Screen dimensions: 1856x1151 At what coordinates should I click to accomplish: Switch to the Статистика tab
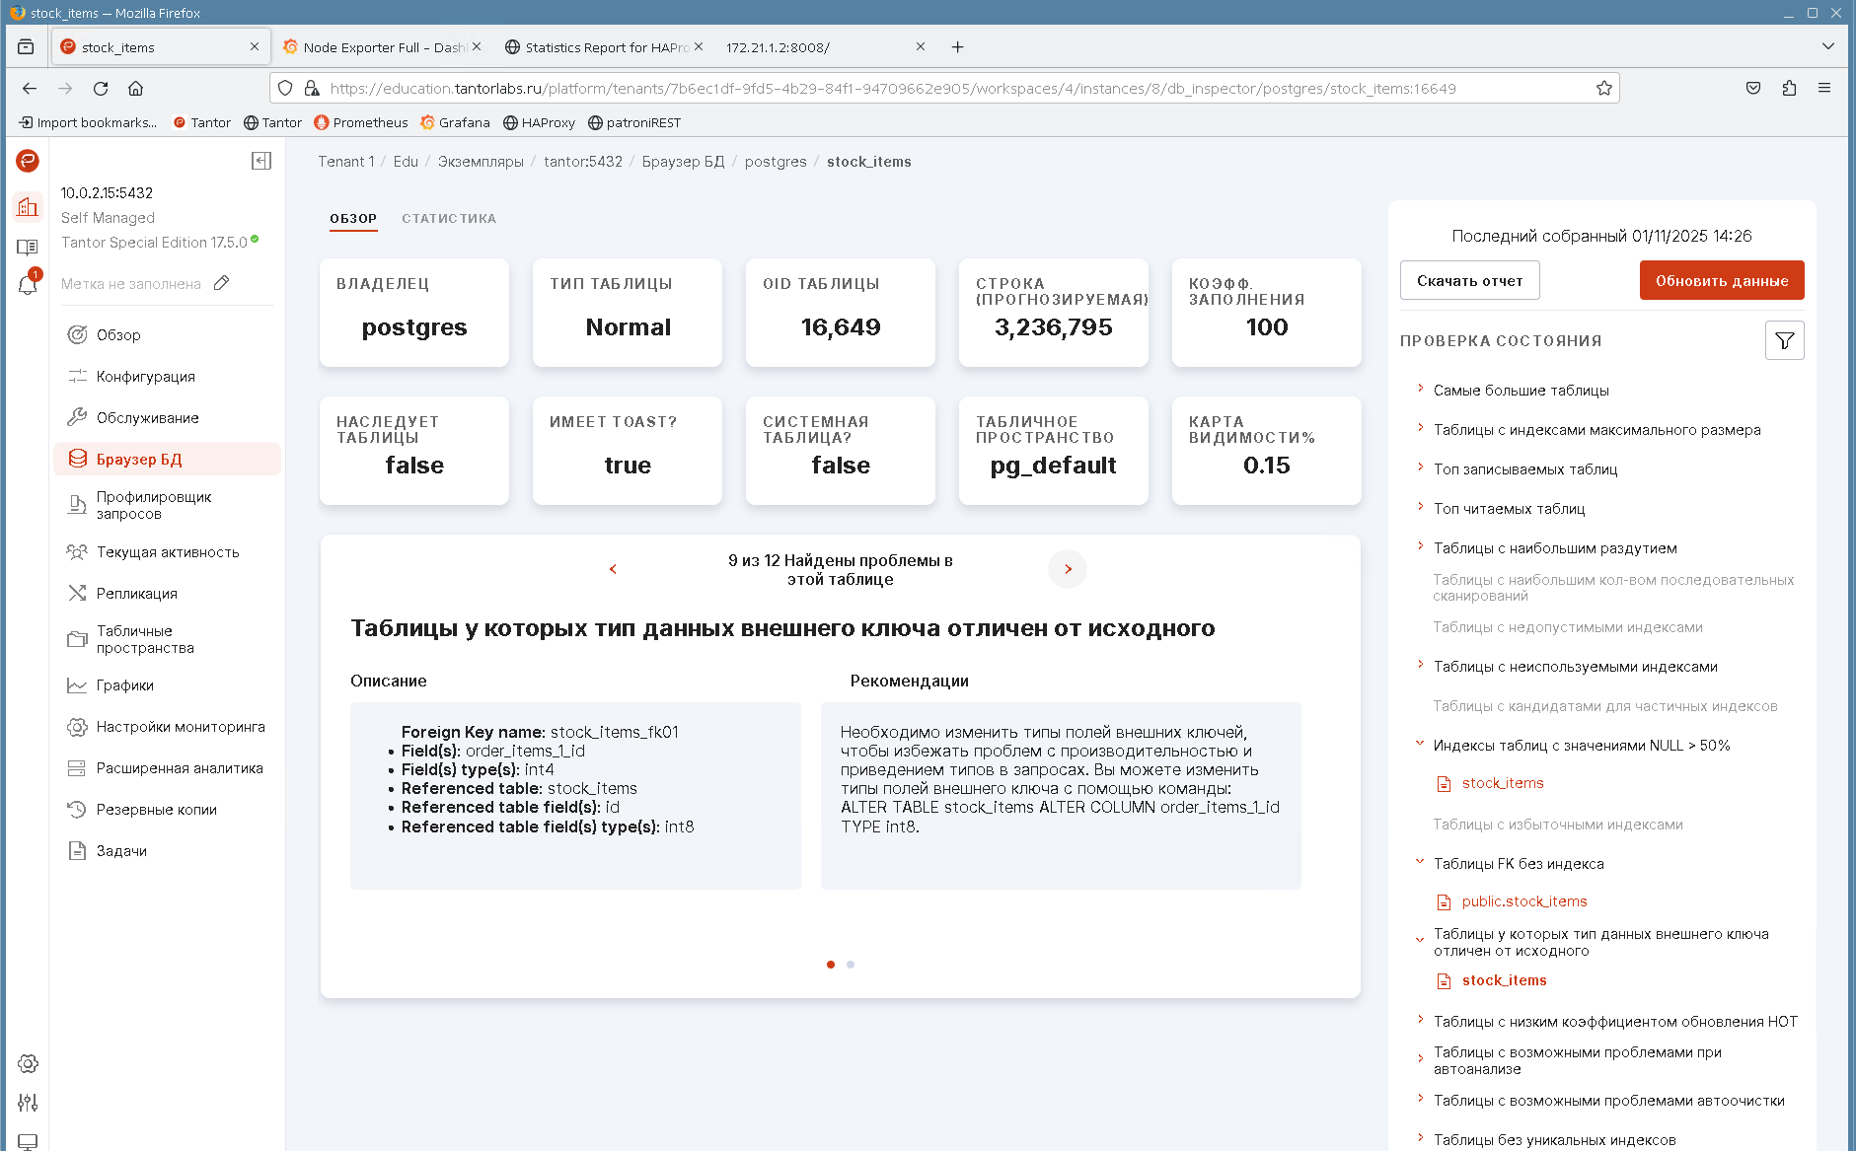(449, 219)
